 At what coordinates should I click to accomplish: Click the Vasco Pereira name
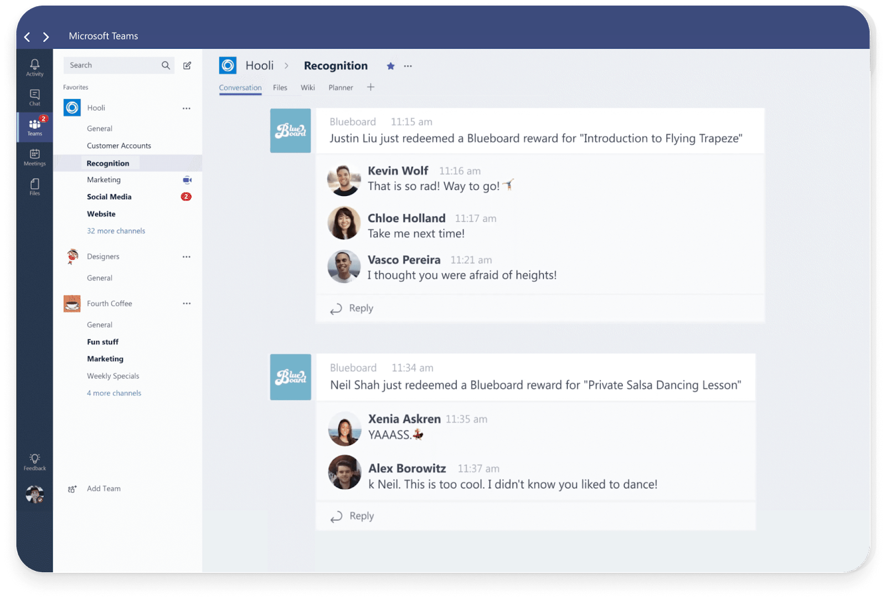pos(404,260)
